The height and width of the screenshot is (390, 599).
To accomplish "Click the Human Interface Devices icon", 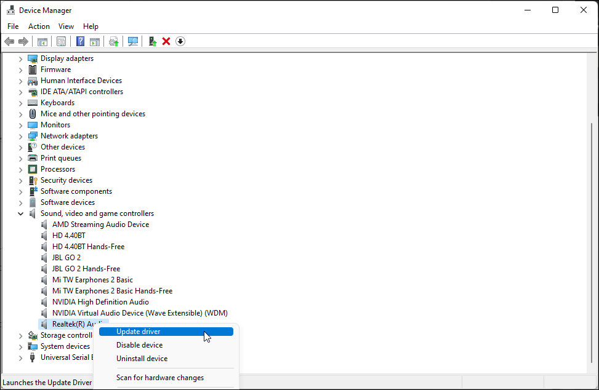I will point(33,81).
